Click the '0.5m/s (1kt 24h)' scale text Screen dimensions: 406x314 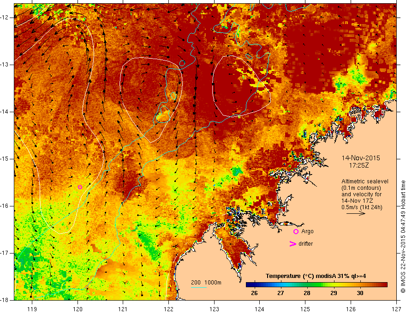362,207
